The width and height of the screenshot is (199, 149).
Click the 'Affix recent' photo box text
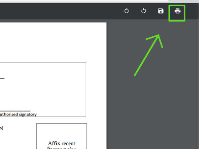click(62, 143)
